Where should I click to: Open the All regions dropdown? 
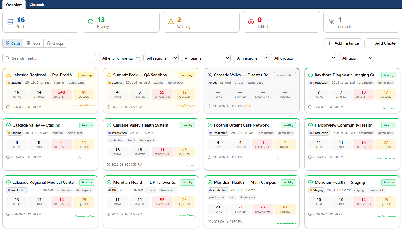[x=161, y=58]
